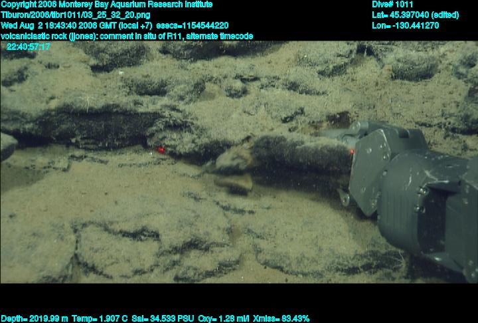478x323 pixels.
Task: Click the 'Depth= 2019.99 m' readout
Action: [x=34, y=319]
